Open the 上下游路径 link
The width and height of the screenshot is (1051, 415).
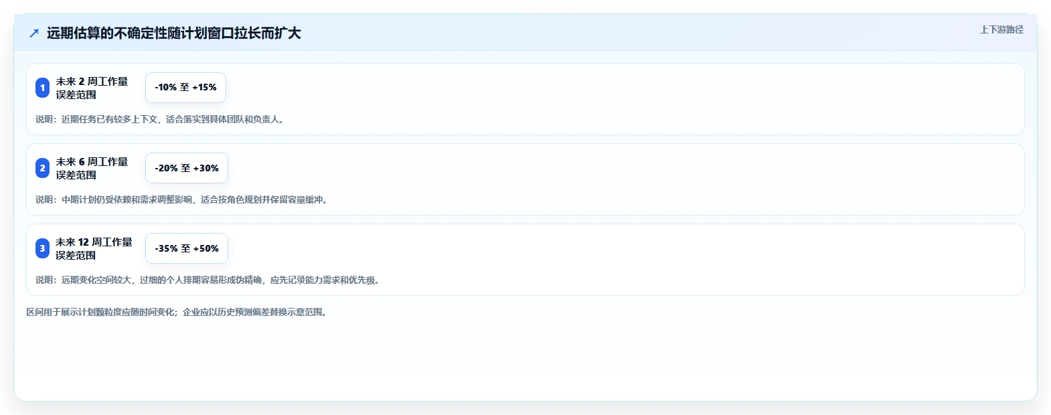(x=1001, y=29)
